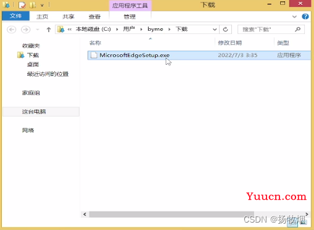
Task: Expand the ribbon with chevron
Action: (294, 17)
